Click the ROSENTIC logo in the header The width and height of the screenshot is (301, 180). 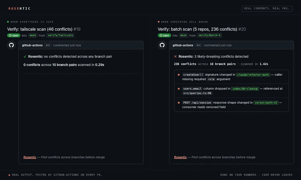pos(19,8)
